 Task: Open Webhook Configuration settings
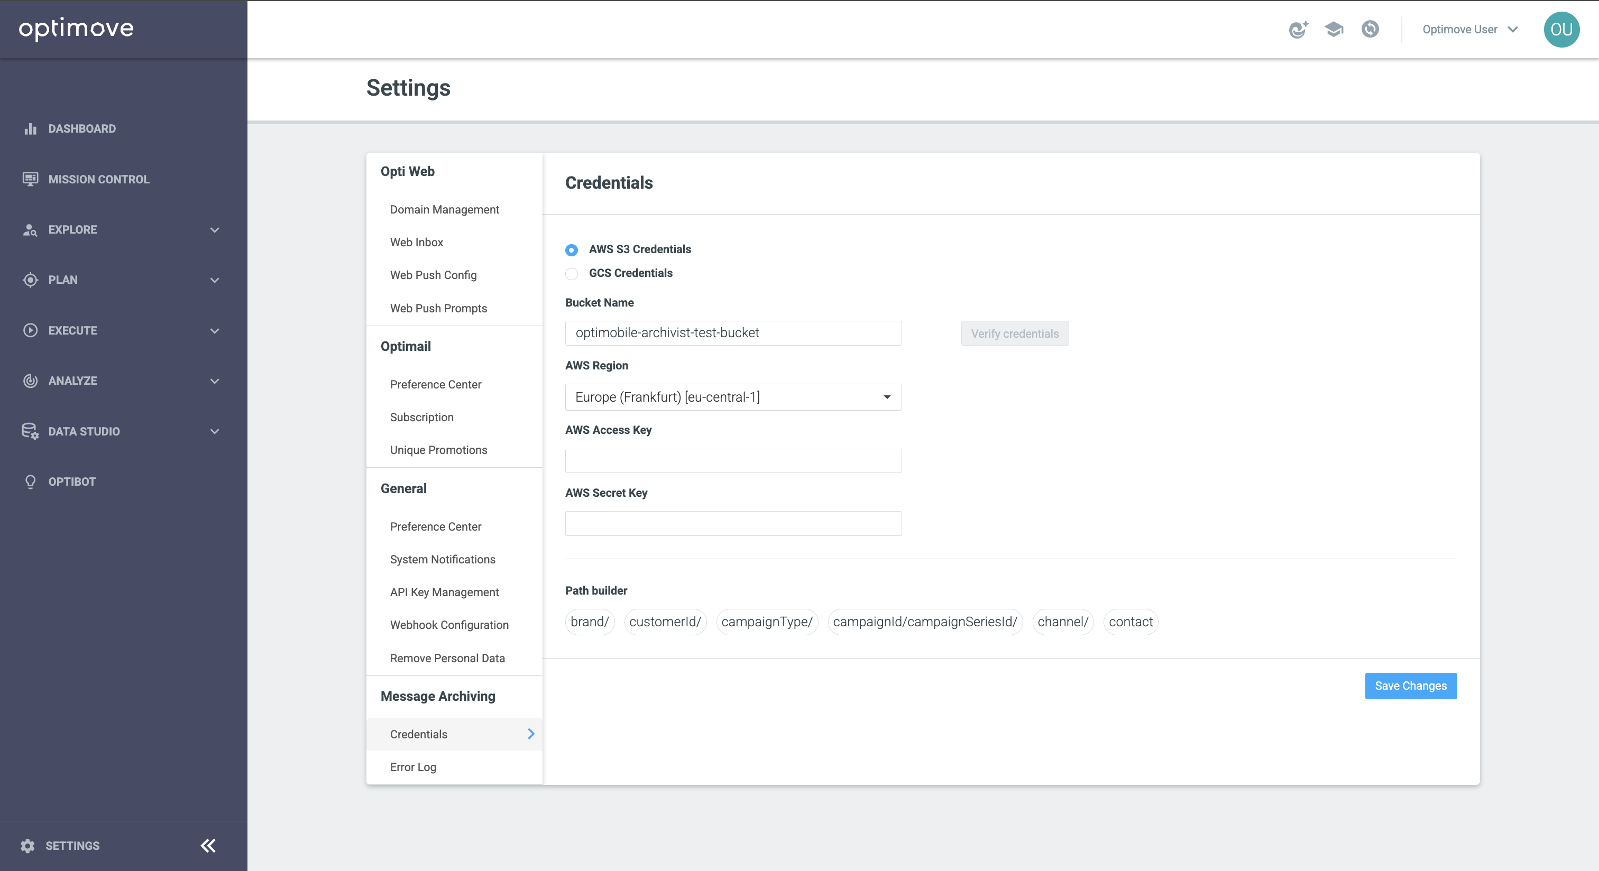[x=449, y=625]
